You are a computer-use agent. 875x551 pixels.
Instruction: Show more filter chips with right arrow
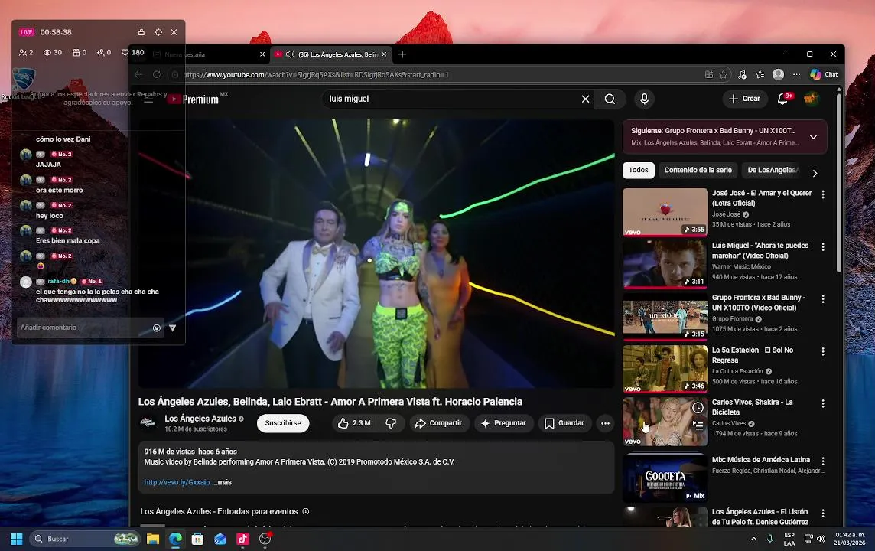[x=815, y=173]
